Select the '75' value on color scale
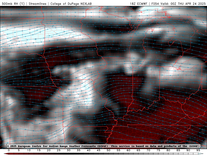This screenshot has width=207, height=155. [x=158, y=150]
